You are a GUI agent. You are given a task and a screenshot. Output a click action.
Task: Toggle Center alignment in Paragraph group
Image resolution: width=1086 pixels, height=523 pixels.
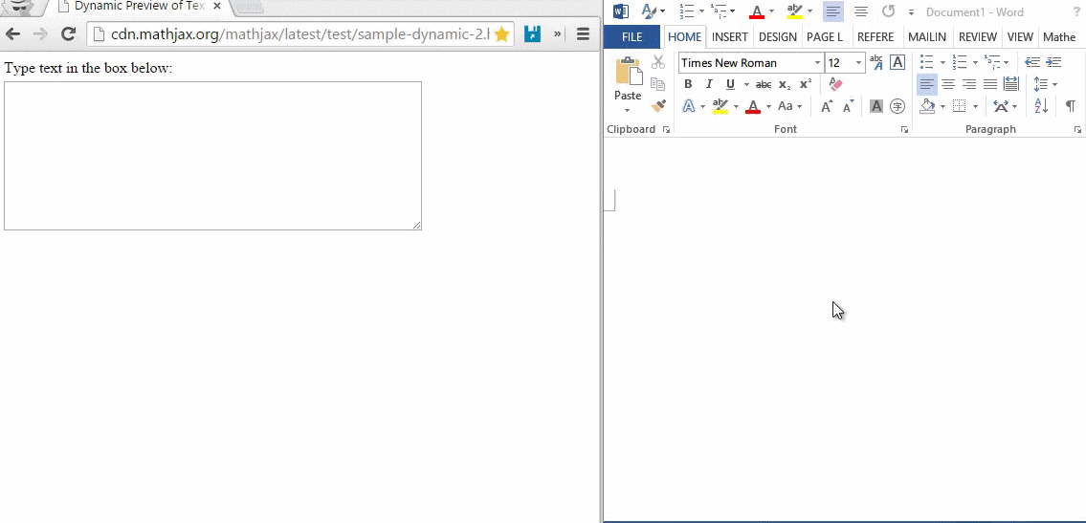coord(948,84)
